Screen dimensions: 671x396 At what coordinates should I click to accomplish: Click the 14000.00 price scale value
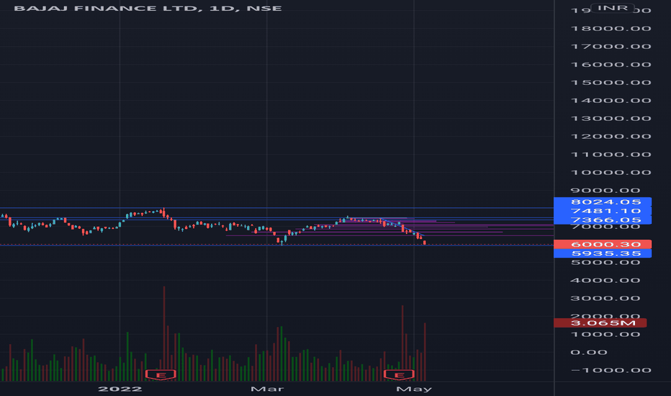[611, 100]
